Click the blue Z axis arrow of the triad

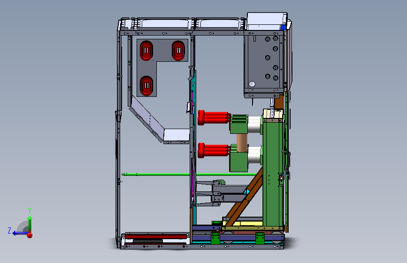point(19,233)
